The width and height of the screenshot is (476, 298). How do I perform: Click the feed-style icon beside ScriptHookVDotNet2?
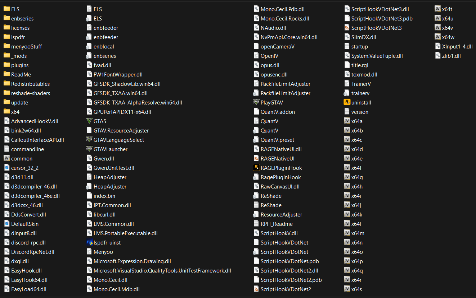256,289
